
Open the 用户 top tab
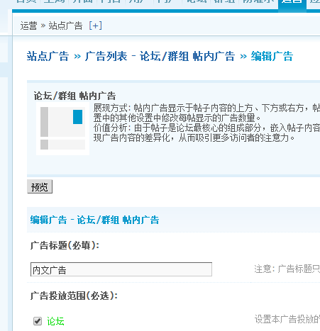point(139,2)
